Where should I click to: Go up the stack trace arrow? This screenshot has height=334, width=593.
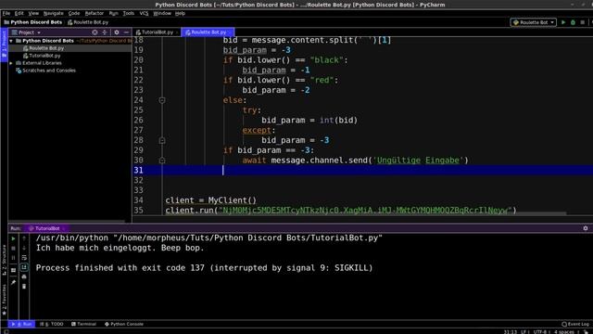tap(24, 238)
